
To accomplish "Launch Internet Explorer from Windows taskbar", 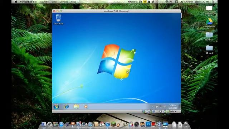I will coord(66,106).
